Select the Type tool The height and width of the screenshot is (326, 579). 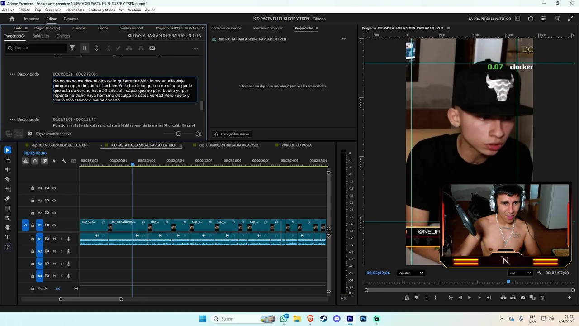8,237
